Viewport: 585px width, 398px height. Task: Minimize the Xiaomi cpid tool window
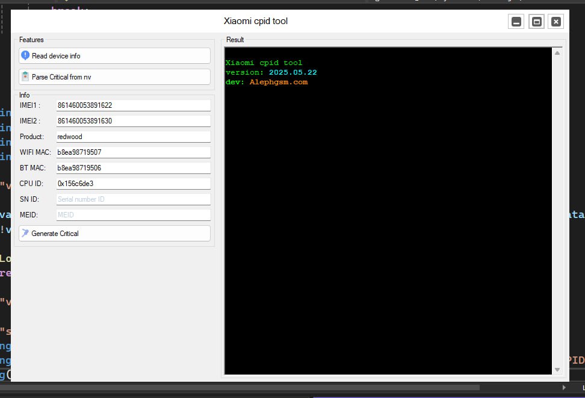pyautogui.click(x=516, y=22)
